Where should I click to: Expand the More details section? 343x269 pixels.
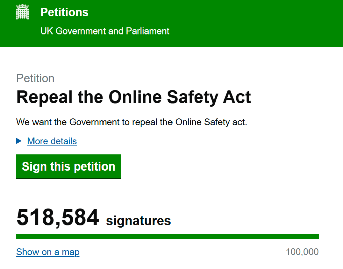pos(52,141)
